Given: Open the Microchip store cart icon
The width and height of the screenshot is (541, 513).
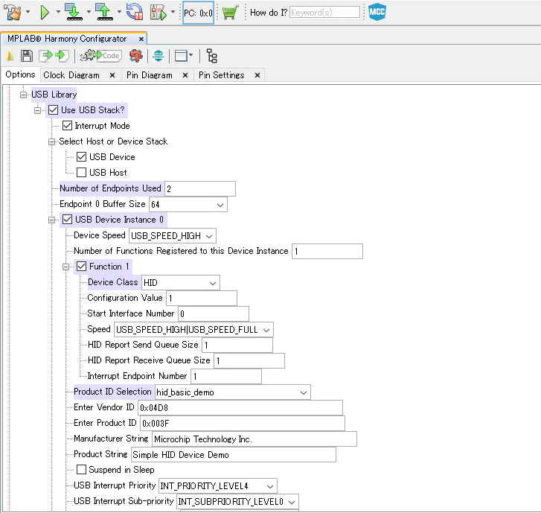Looking at the screenshot, I should (x=230, y=13).
